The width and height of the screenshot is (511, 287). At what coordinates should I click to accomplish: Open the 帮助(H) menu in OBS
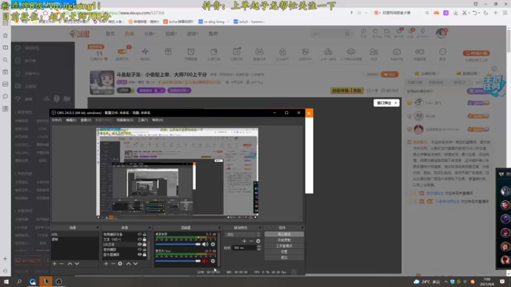pos(158,120)
